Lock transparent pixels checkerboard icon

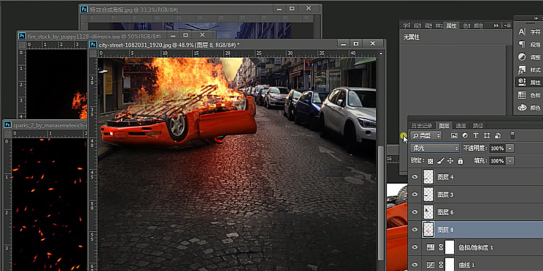click(430, 161)
